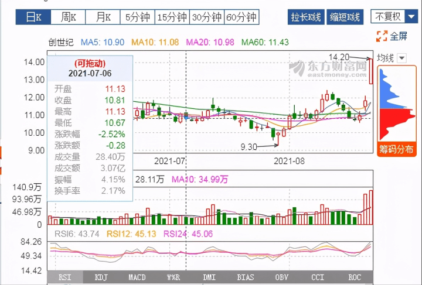Click the 9.30 low price marker

click(x=249, y=146)
